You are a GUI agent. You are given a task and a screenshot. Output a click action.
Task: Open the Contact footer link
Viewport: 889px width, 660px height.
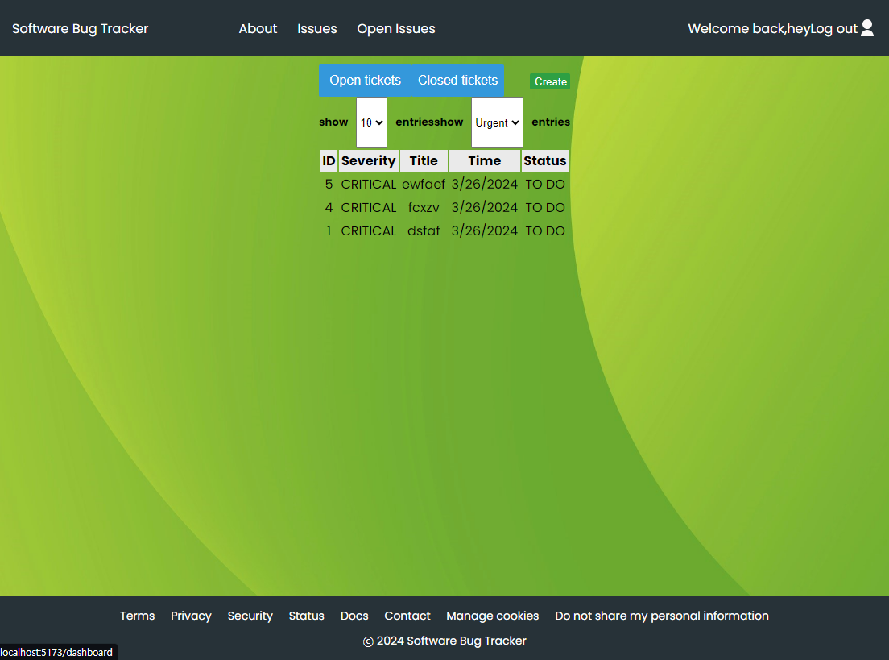pyautogui.click(x=407, y=616)
